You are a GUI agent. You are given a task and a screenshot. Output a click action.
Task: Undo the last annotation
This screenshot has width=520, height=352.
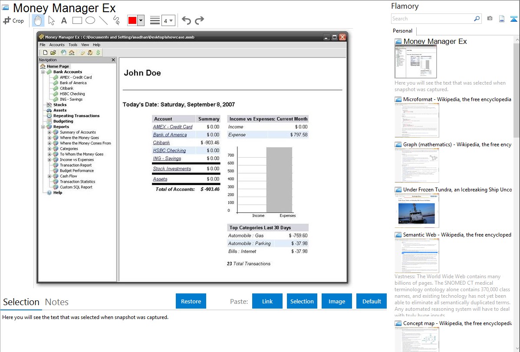[186, 20]
